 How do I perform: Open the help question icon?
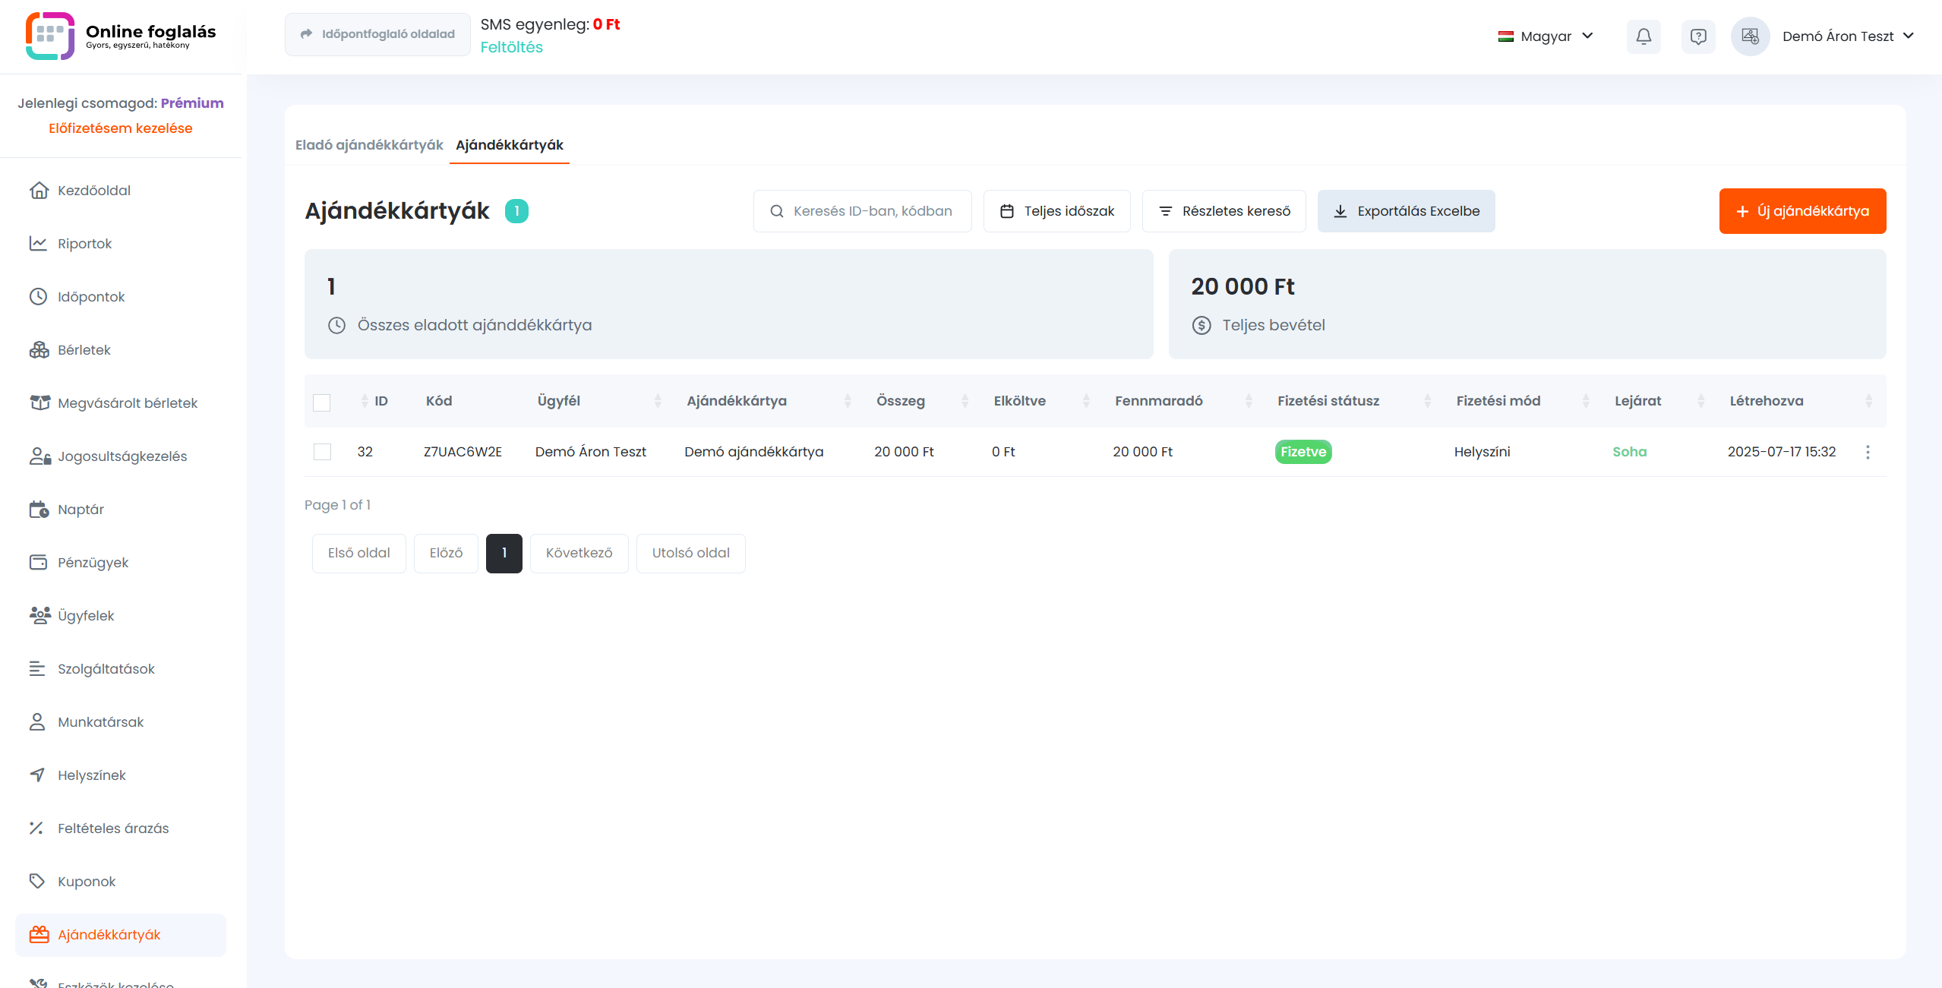pyautogui.click(x=1698, y=36)
